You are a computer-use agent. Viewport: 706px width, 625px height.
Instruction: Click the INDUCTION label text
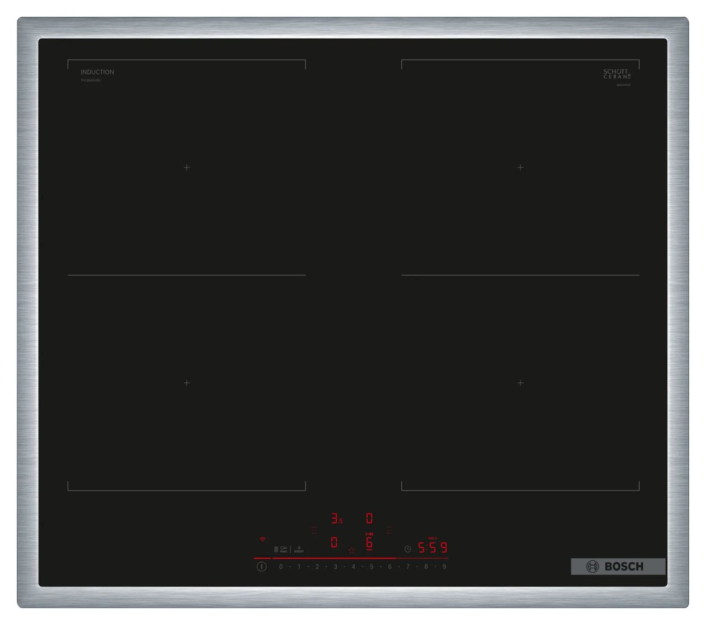[x=97, y=72]
